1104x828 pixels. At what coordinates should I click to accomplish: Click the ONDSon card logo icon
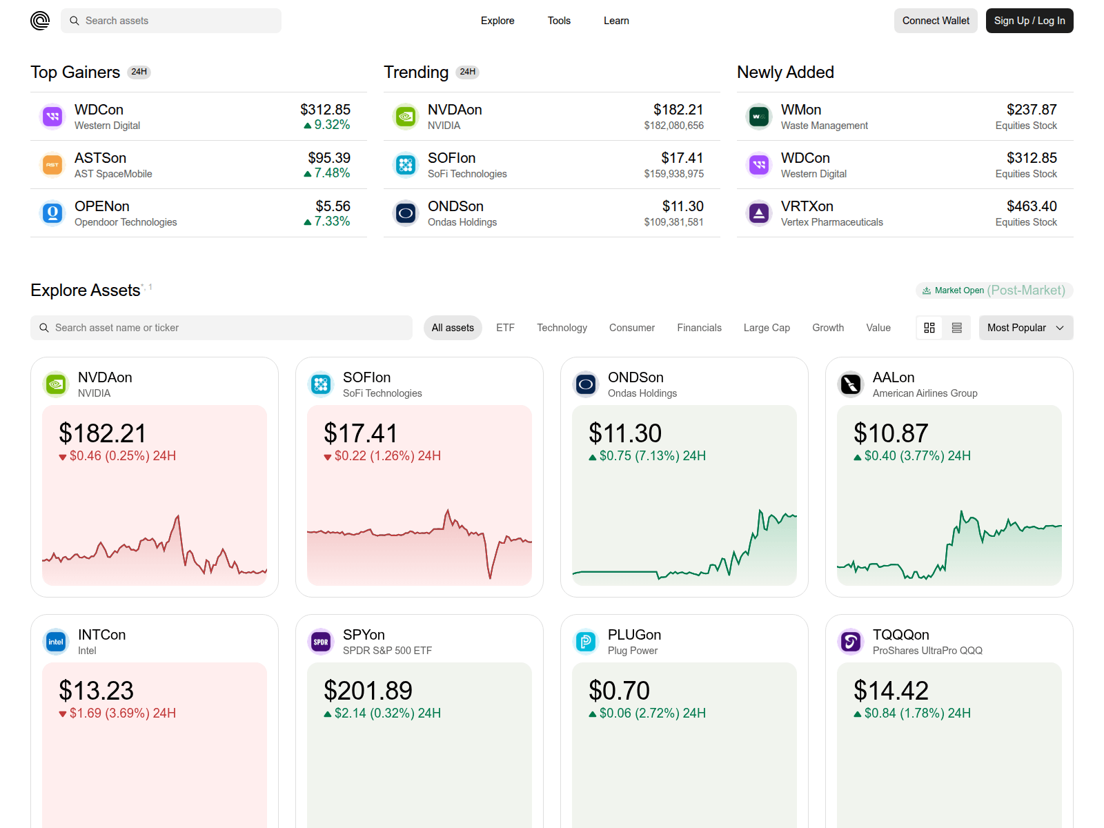[586, 384]
